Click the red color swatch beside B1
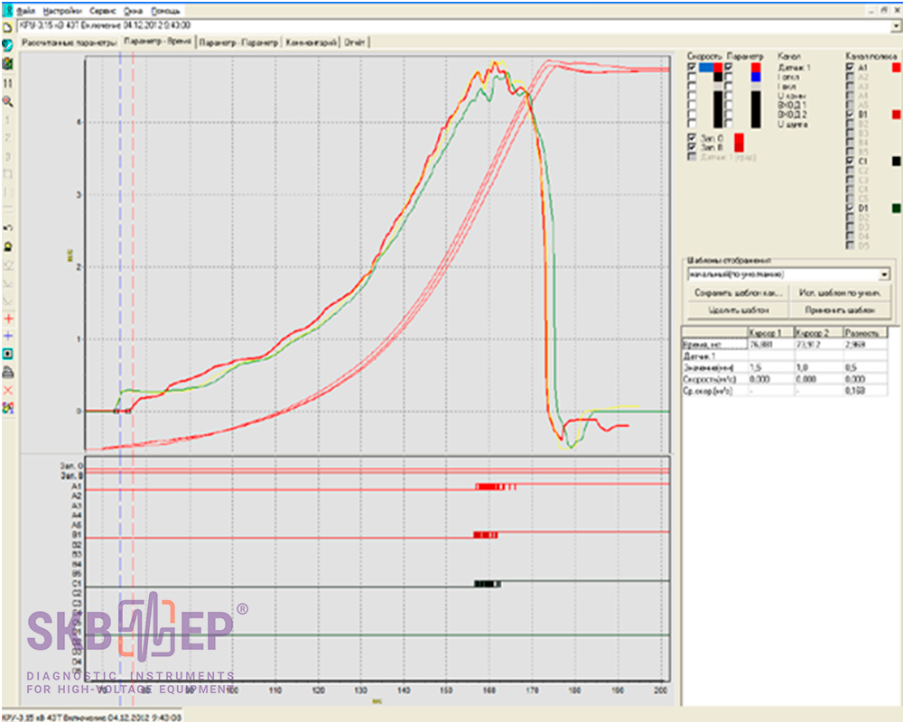This screenshot has width=903, height=722. pyautogui.click(x=896, y=115)
